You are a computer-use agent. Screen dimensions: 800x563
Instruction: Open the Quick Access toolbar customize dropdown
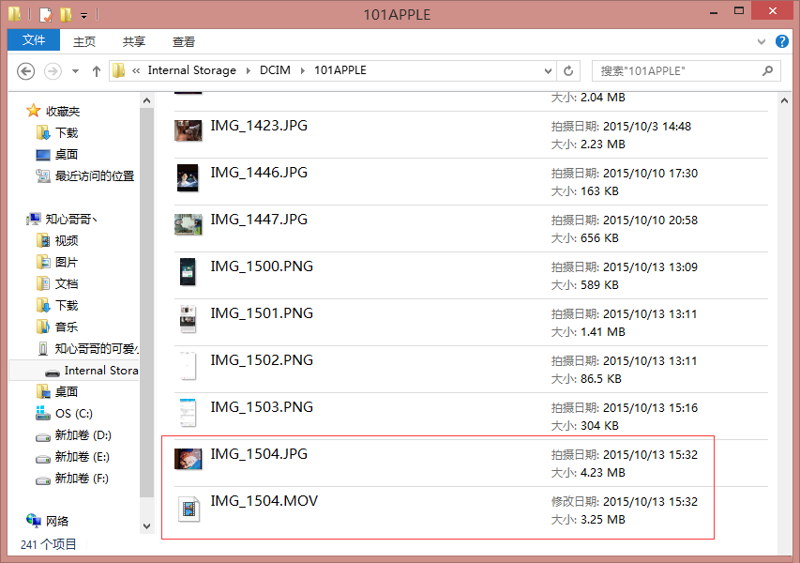pyautogui.click(x=83, y=16)
